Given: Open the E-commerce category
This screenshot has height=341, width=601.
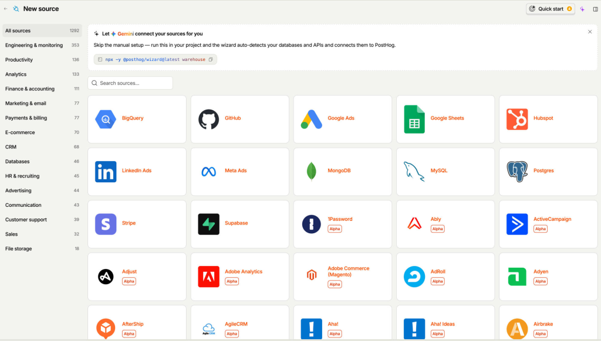Looking at the screenshot, I should pos(42,132).
